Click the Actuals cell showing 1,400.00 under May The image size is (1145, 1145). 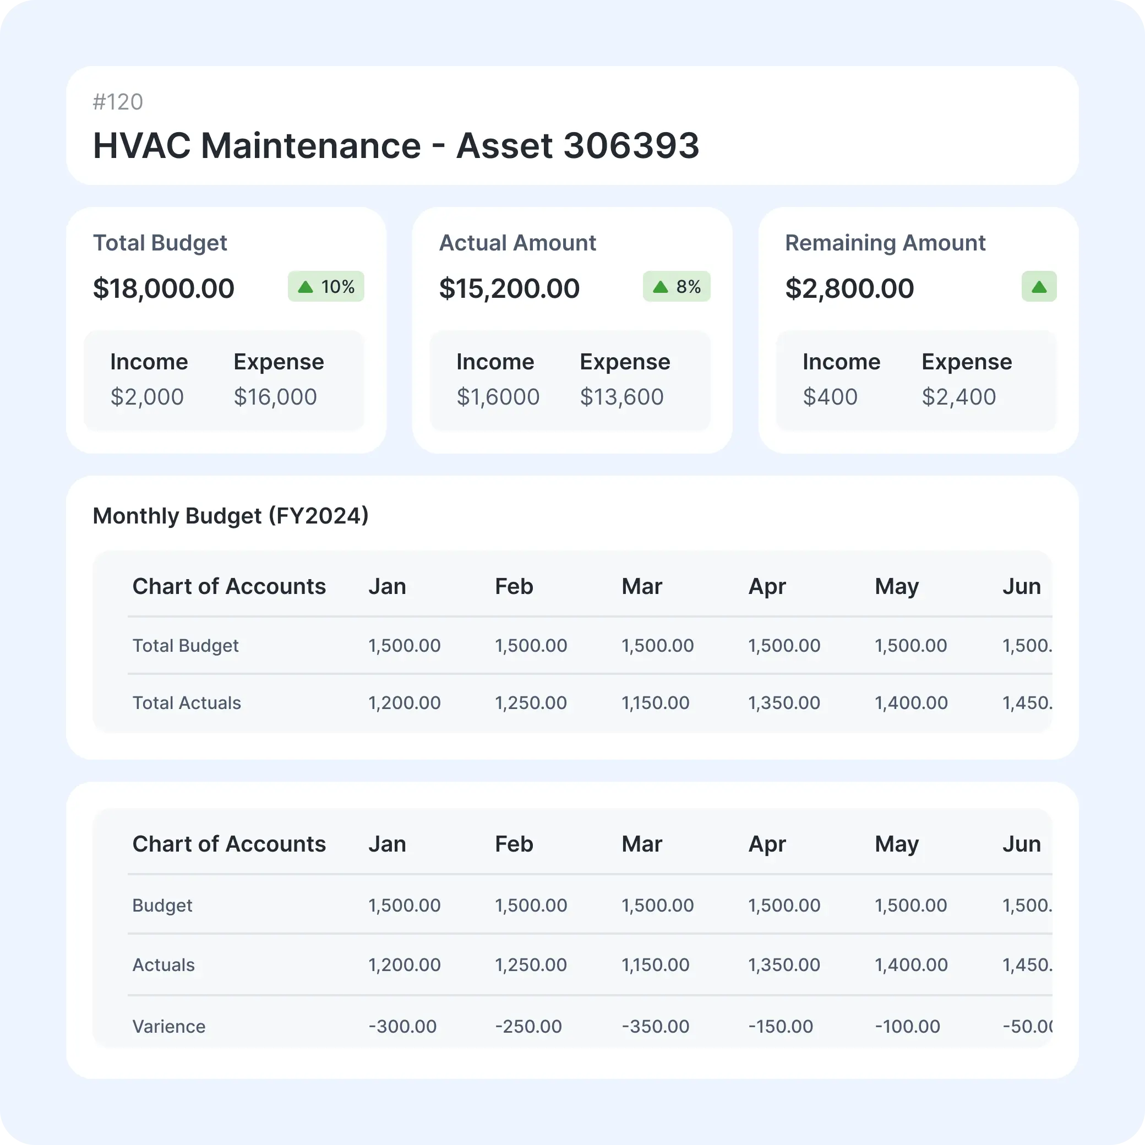coord(911,965)
